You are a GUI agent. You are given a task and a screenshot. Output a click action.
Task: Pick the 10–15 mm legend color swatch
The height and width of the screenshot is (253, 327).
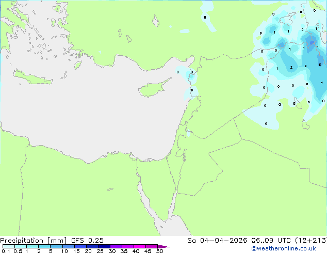[x=68, y=246]
